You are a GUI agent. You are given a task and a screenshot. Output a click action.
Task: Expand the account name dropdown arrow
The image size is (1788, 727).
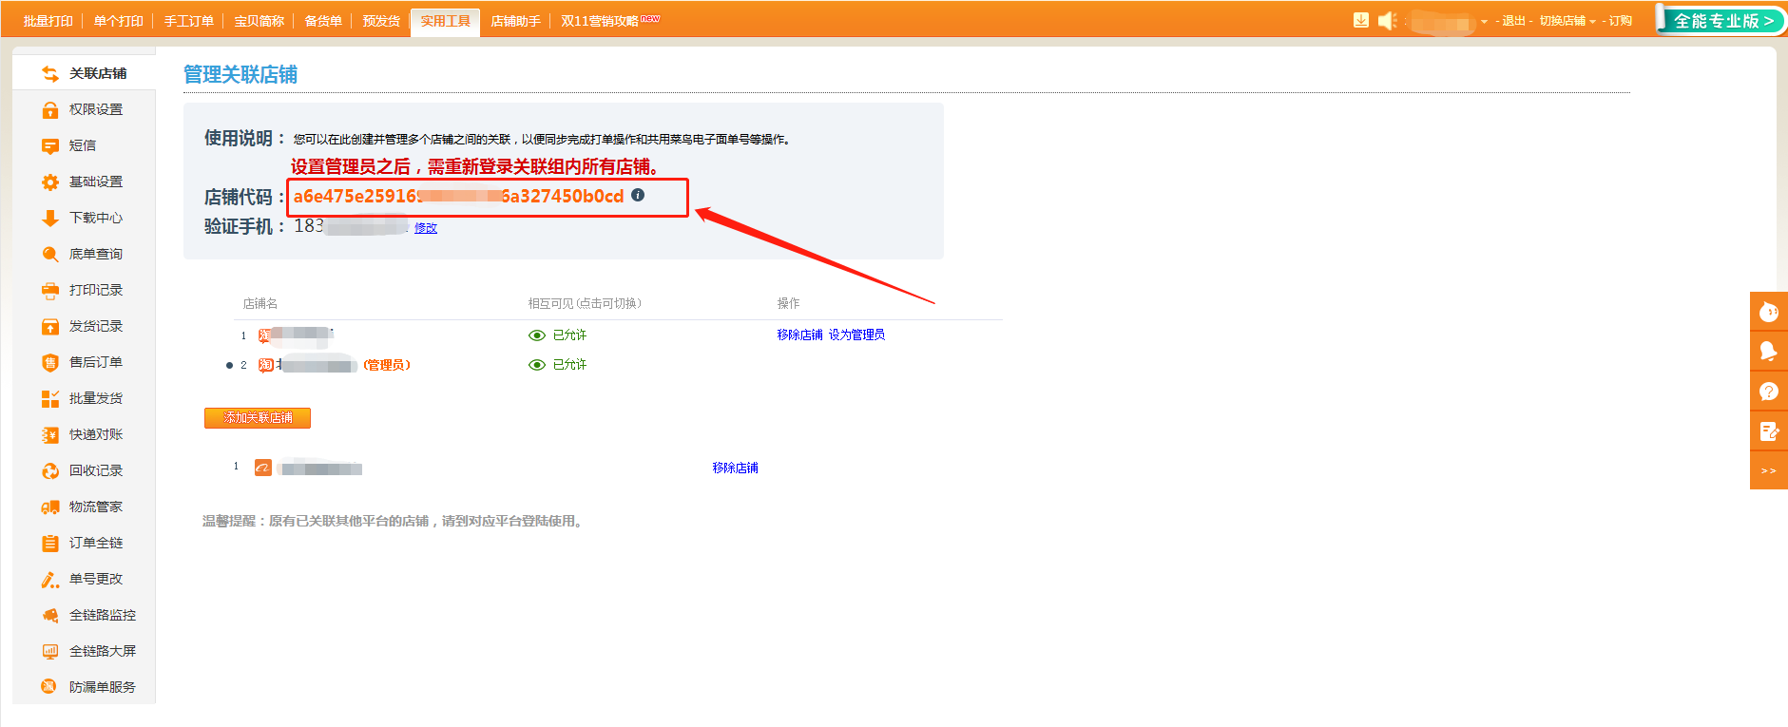click(1484, 21)
